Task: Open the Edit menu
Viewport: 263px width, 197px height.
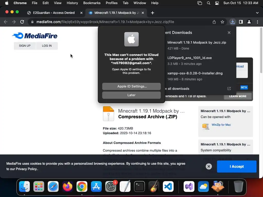Action: coord(45,3)
